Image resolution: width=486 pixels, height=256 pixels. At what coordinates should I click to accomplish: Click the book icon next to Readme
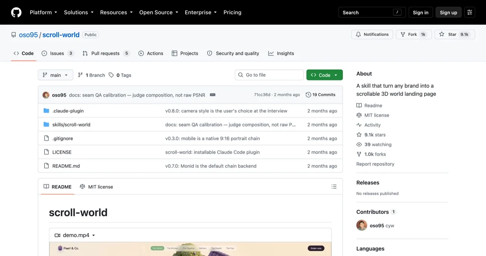pyautogui.click(x=359, y=106)
